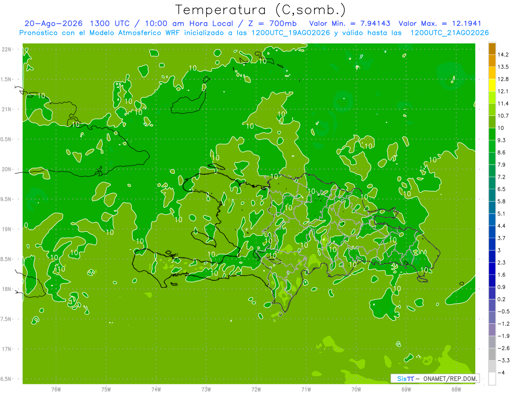Click the colorbar value '12.8'
The width and height of the screenshot is (512, 395).
[x=503, y=79]
